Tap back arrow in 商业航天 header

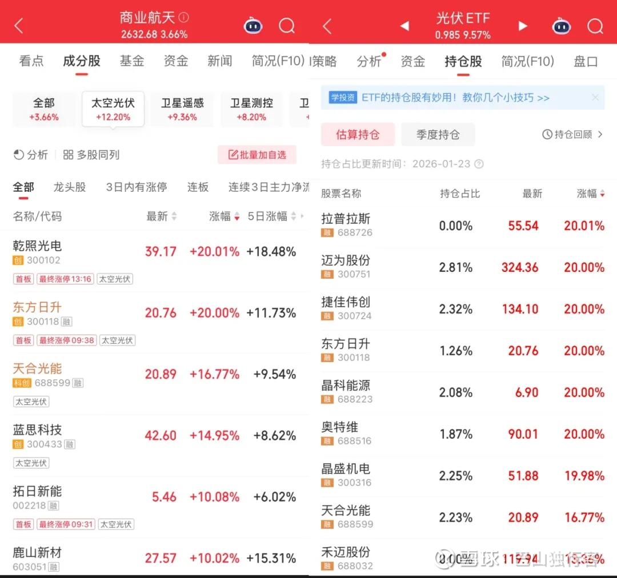click(19, 26)
